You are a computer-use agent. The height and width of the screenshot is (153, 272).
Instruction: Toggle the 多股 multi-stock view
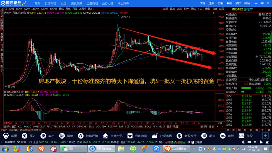(179, 9)
